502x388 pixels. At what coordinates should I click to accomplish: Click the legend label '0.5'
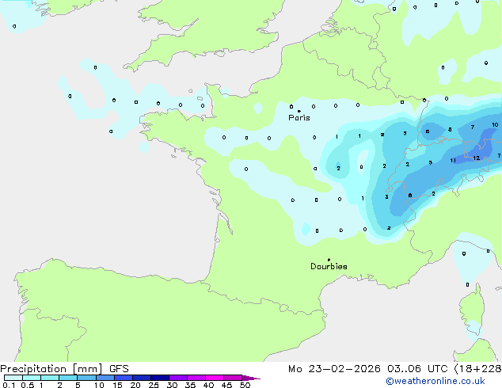(28, 385)
